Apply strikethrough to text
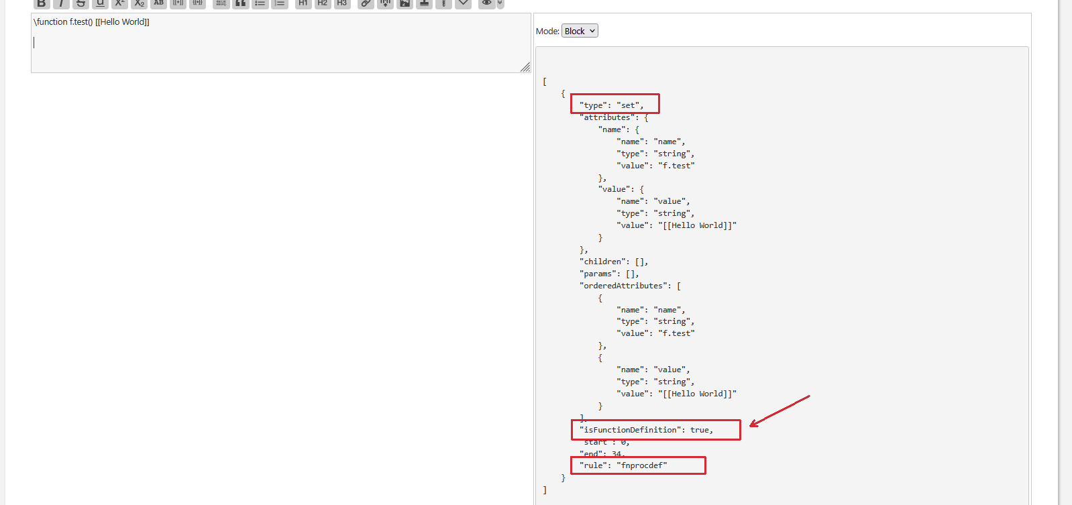Viewport: 1072px width, 505px height. click(81, 3)
